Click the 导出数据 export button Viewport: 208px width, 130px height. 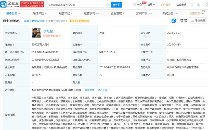click(x=198, y=20)
